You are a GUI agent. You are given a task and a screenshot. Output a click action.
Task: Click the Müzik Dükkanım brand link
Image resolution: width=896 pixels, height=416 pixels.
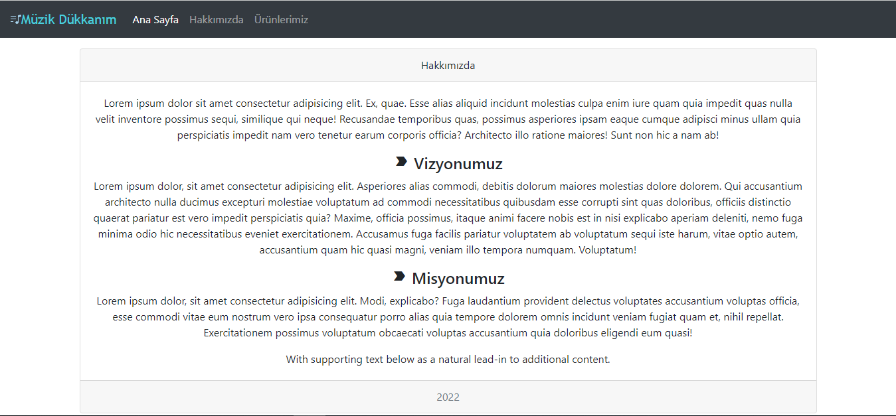(63, 19)
